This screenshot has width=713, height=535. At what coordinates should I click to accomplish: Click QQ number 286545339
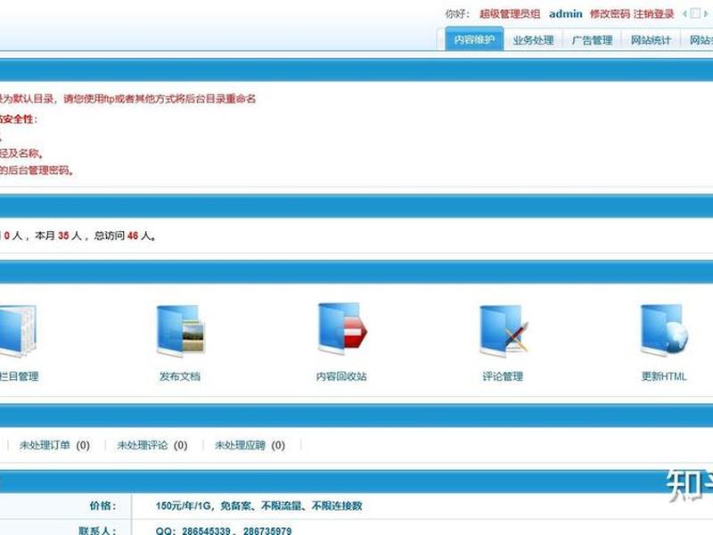207,531
